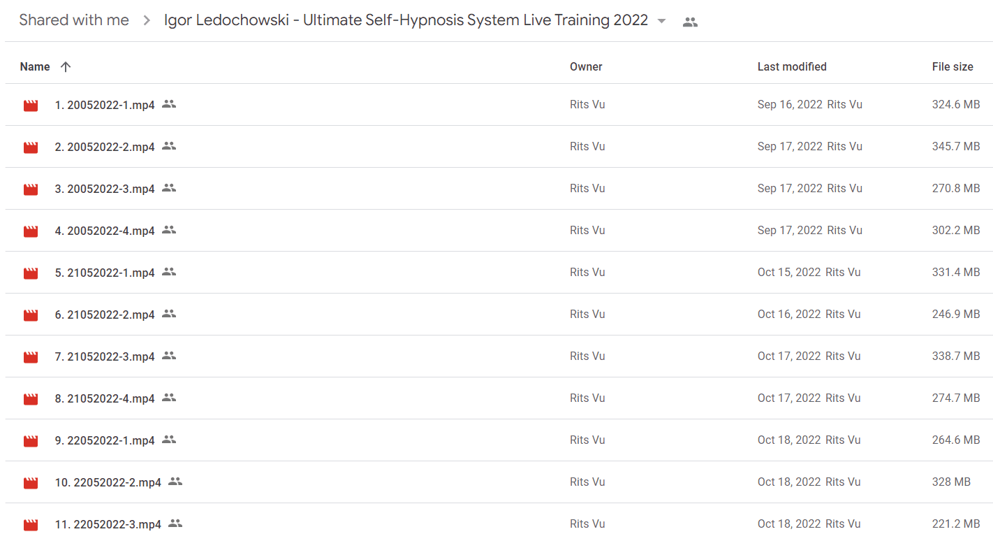Click the shared folder people icon in breadcrumb
The width and height of the screenshot is (993, 541).
690,22
